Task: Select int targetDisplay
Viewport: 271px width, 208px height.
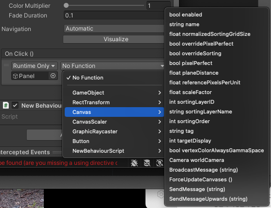Action: [x=217, y=141]
